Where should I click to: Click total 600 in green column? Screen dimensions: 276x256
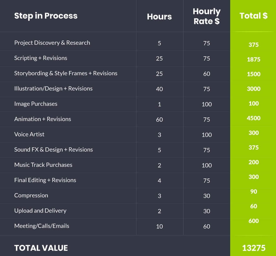[x=254, y=221]
